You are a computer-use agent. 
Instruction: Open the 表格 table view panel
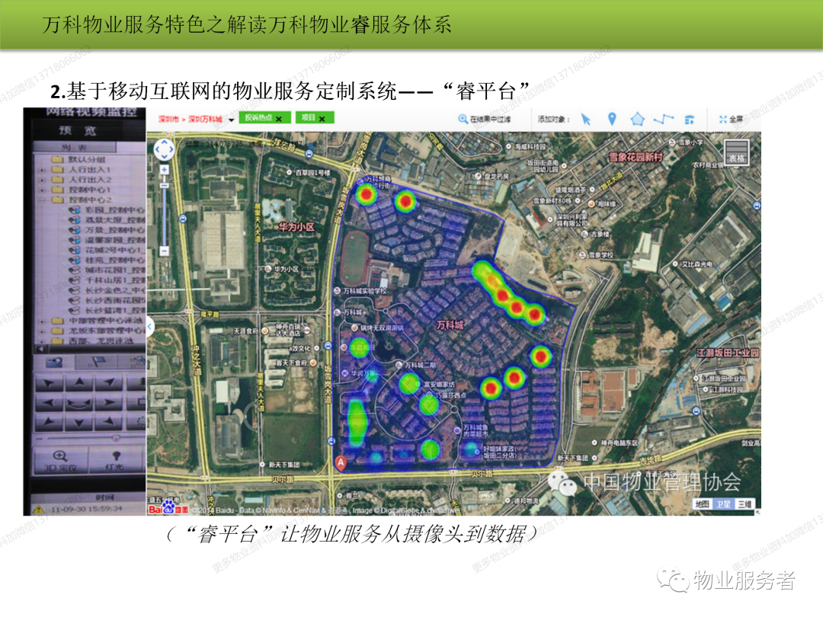pyautogui.click(x=736, y=153)
